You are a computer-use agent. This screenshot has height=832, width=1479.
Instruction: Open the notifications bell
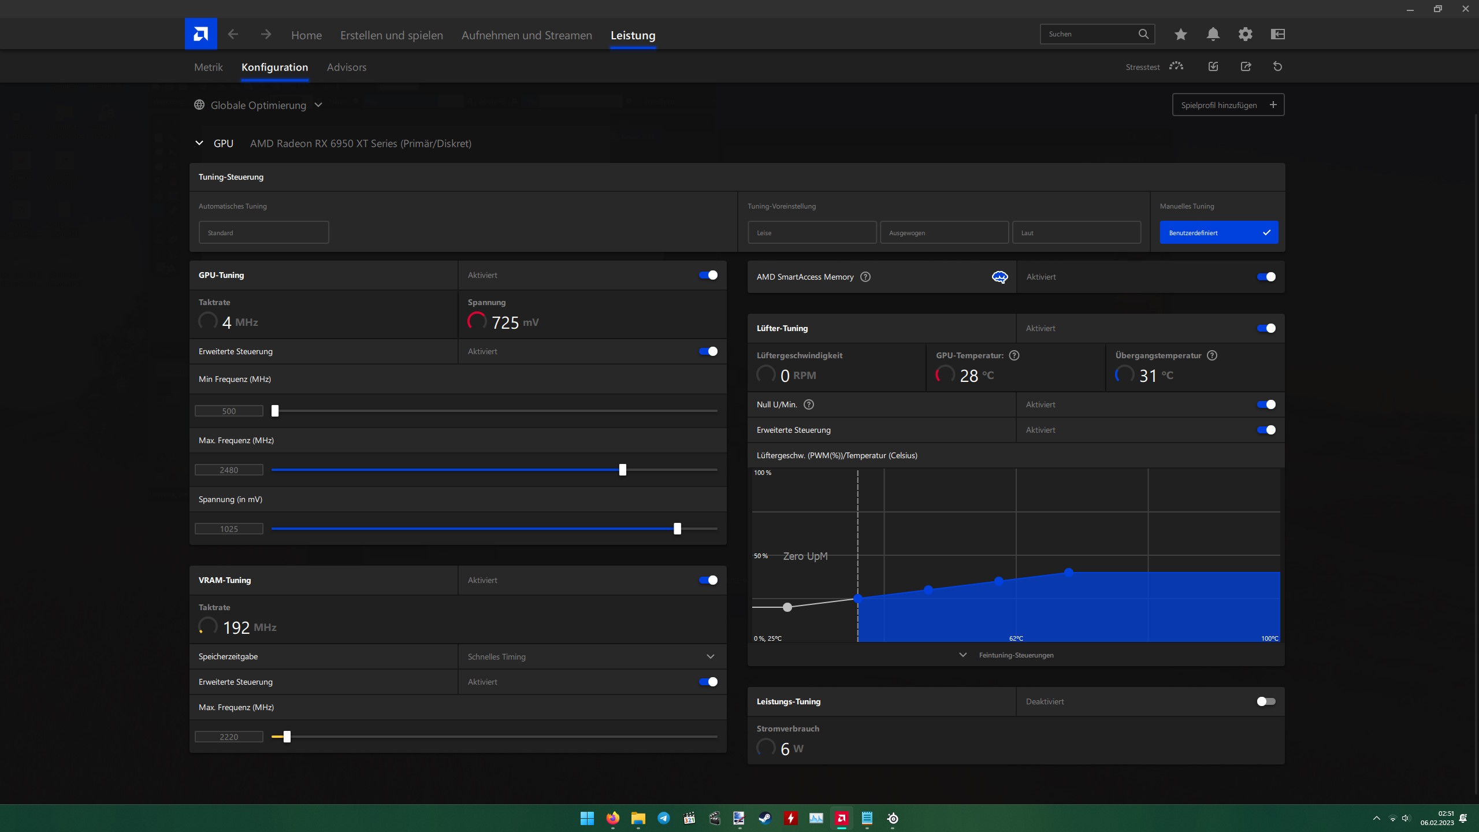[1213, 34]
